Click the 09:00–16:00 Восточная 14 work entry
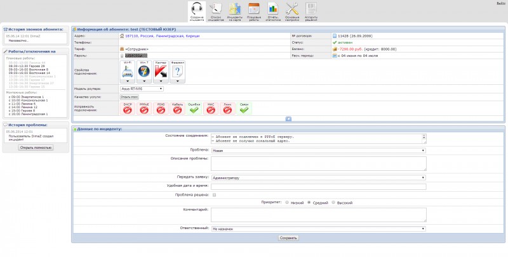The image size is (508, 257). [x=29, y=73]
